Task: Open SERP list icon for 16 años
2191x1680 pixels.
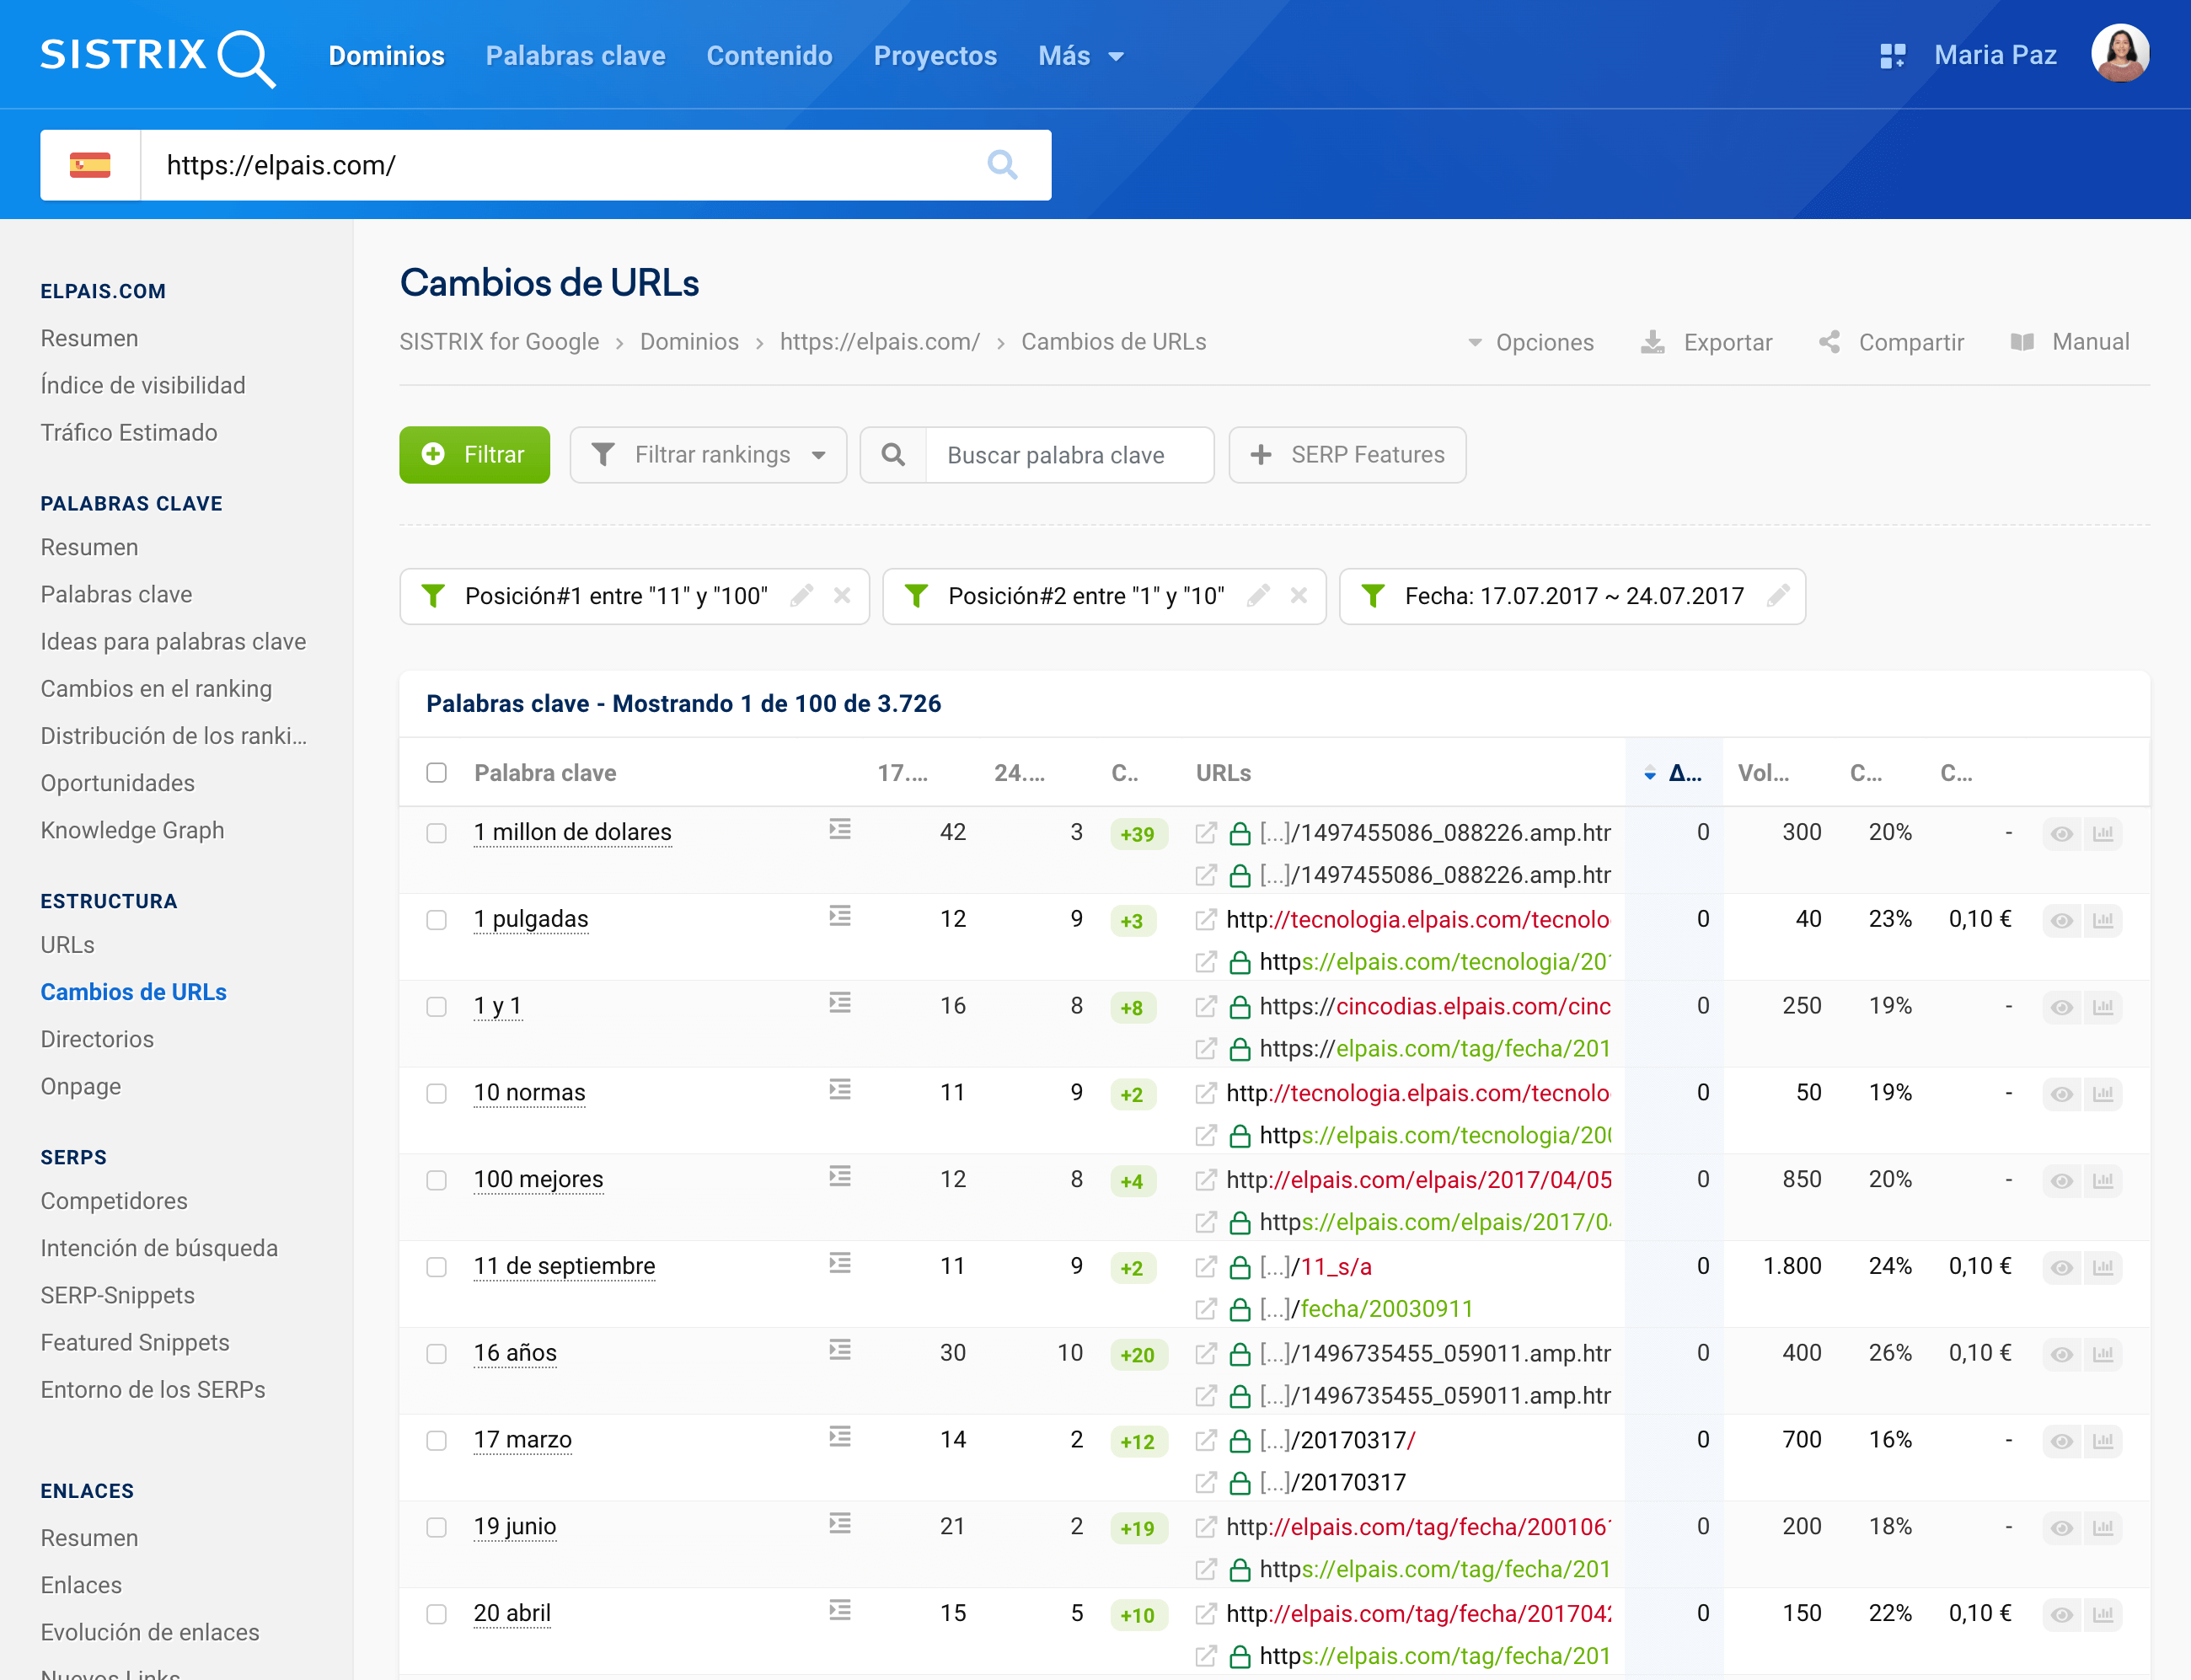Action: 840,1351
